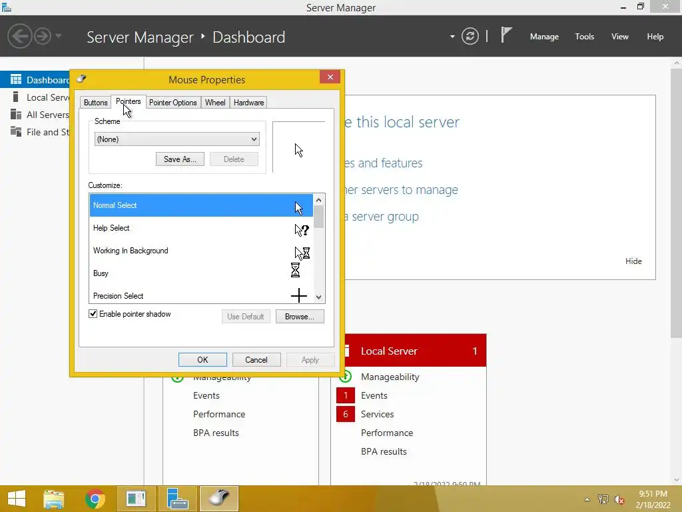Show hidden tray icons arrow
The height and width of the screenshot is (512, 682).
click(587, 499)
